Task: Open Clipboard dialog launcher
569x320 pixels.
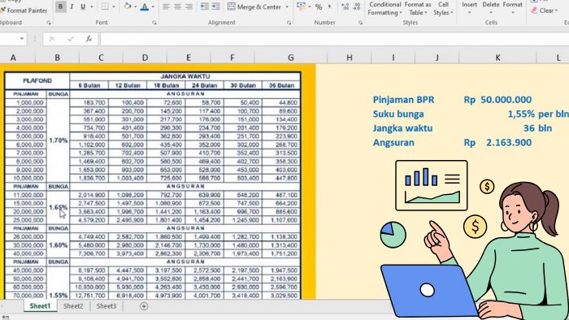Action: [x=49, y=23]
